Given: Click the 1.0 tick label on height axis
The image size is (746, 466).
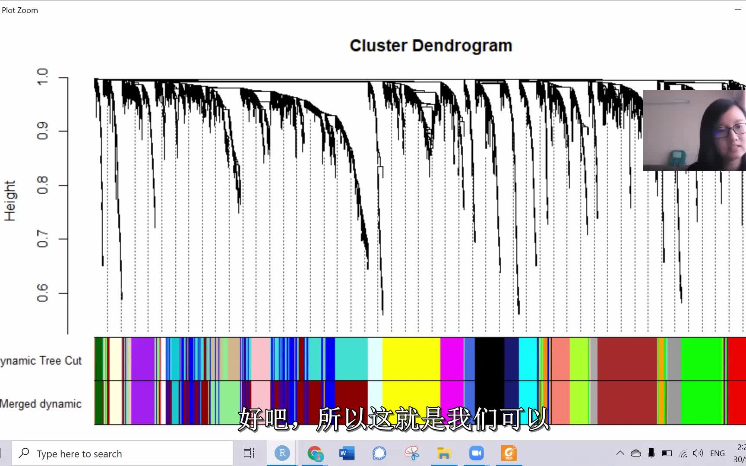Looking at the screenshot, I should point(42,77).
